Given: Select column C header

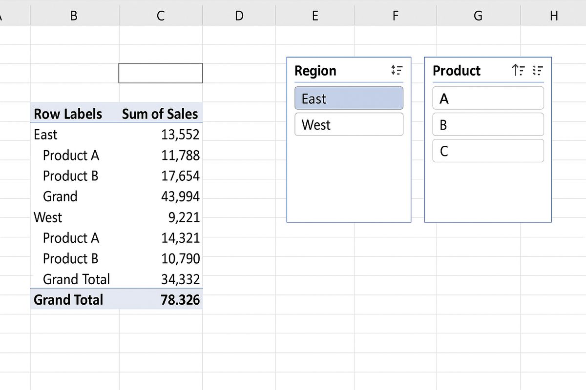Looking at the screenshot, I should coord(161,16).
